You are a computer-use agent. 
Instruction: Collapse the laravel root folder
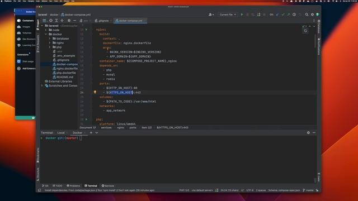43,26
